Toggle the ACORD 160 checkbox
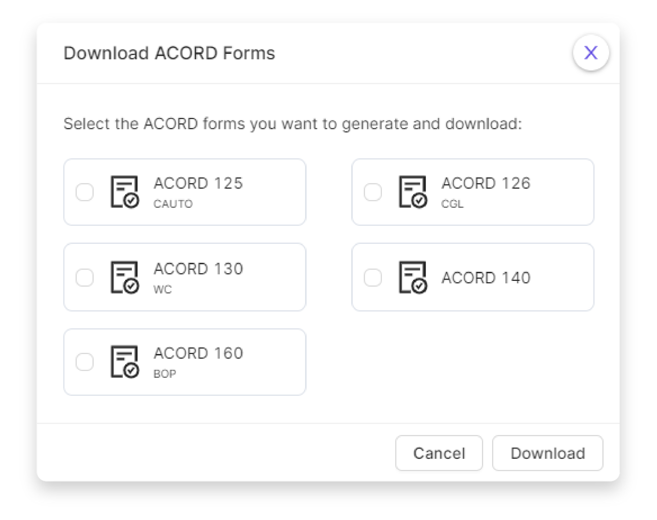The height and width of the screenshot is (520, 657). point(85,362)
